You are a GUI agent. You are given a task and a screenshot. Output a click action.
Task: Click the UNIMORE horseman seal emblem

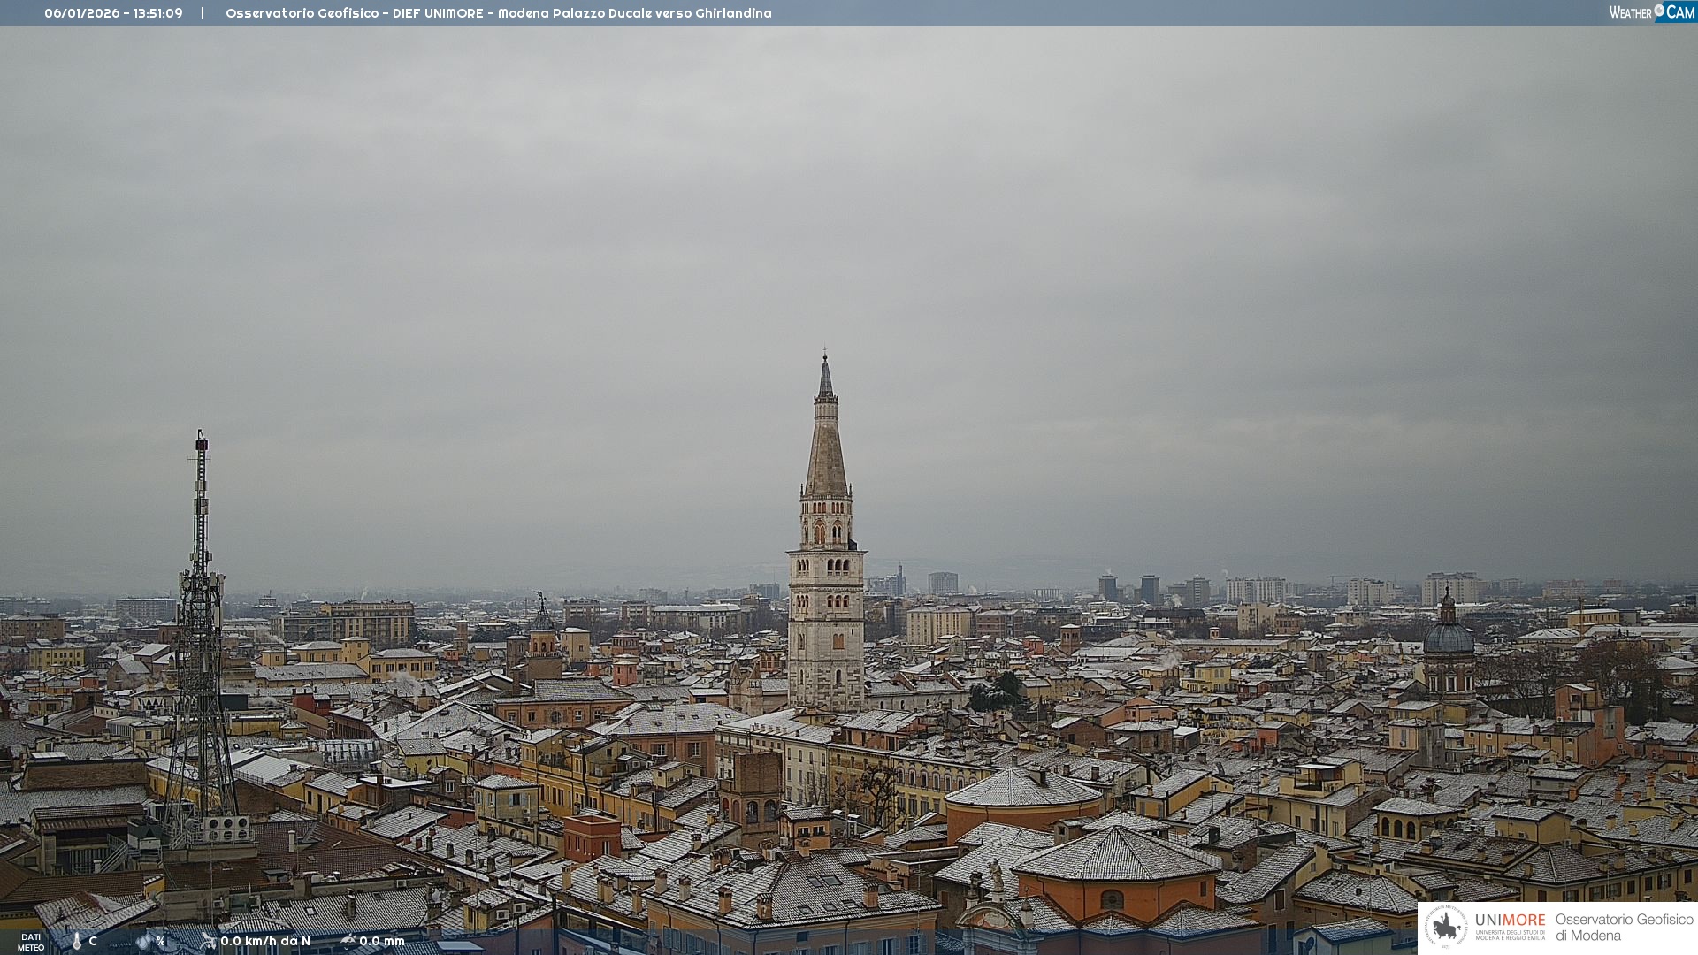click(x=1447, y=928)
